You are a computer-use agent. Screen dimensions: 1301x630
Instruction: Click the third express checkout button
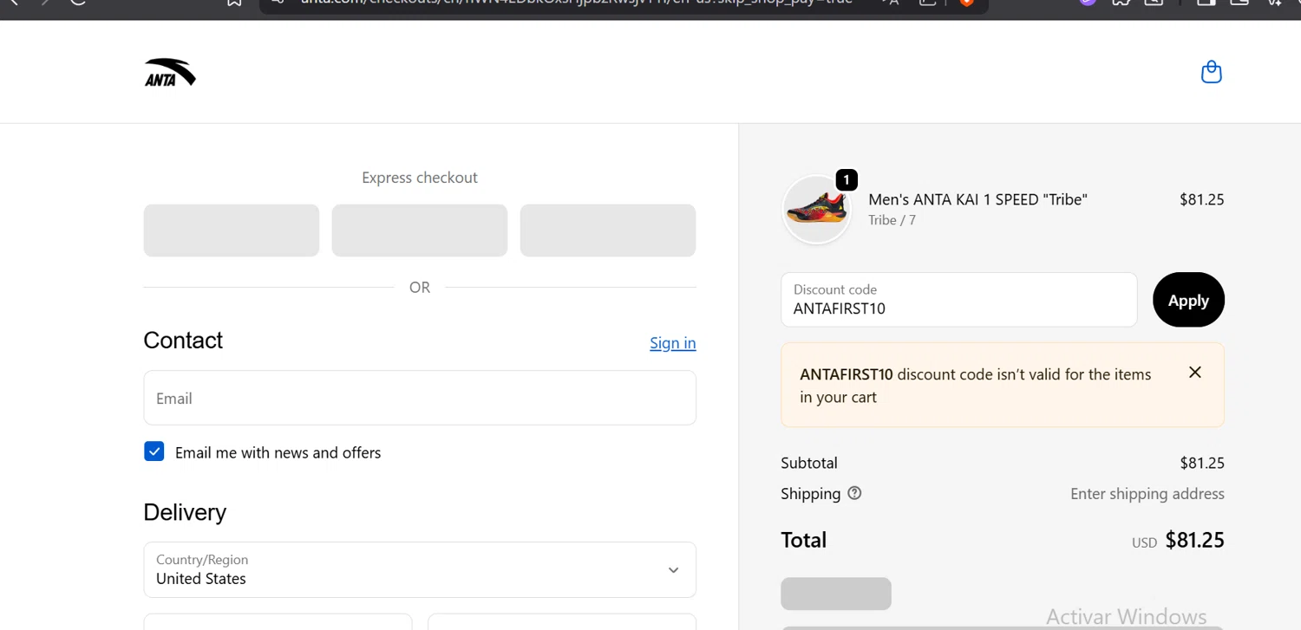click(x=608, y=231)
